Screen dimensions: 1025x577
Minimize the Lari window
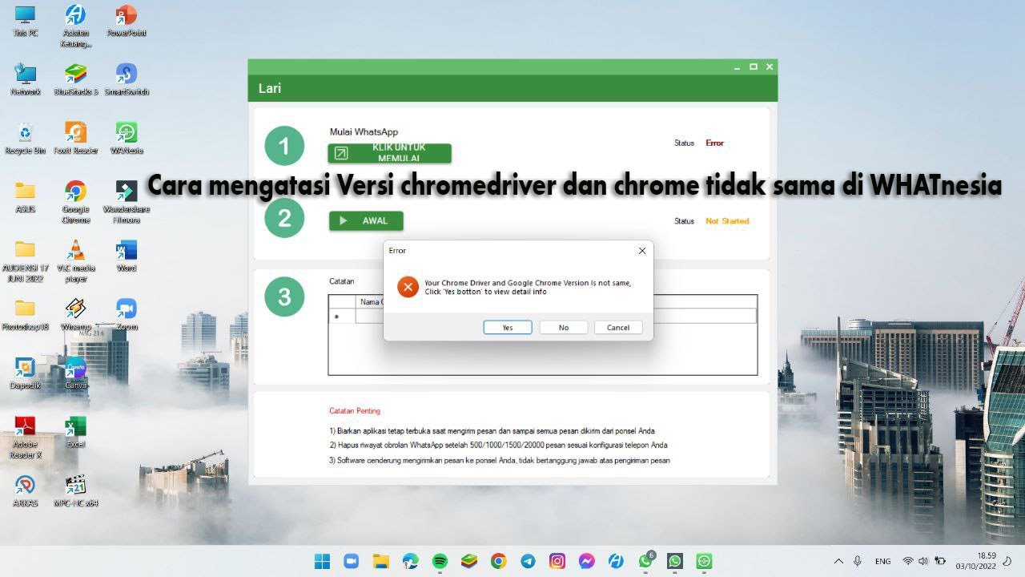(x=737, y=67)
